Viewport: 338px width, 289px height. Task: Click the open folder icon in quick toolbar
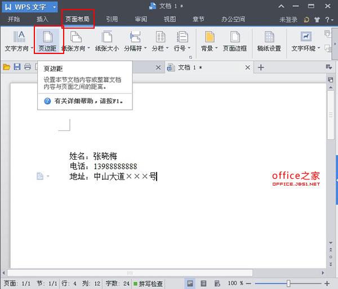[6, 67]
